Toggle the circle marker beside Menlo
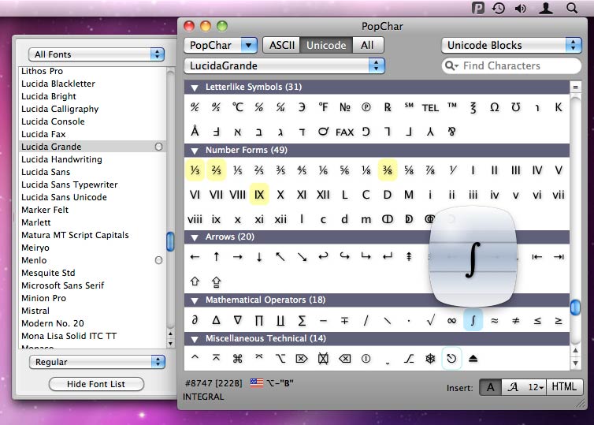Screen dimensions: 594x425 coord(158,260)
